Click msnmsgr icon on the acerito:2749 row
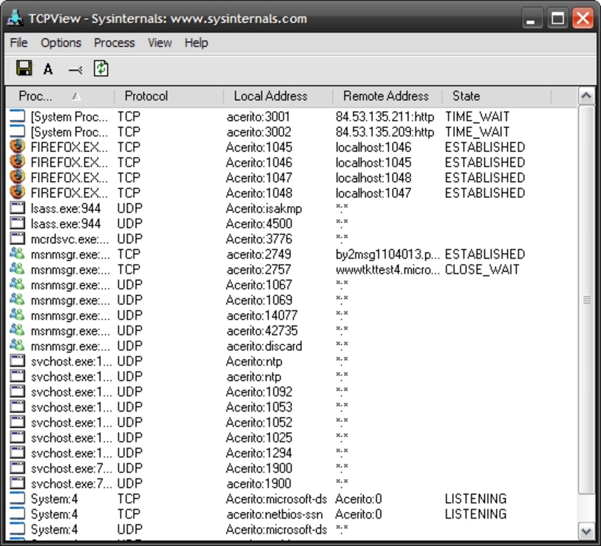This screenshot has height=546, width=601. (x=18, y=255)
